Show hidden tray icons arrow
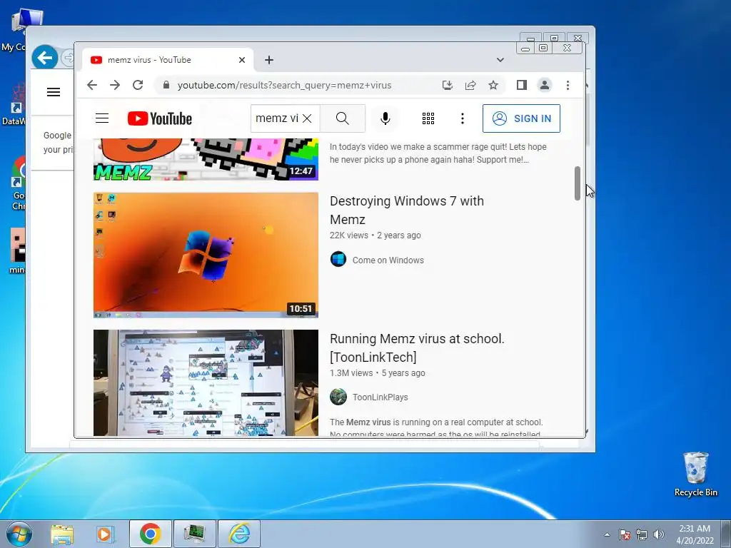The width and height of the screenshot is (731, 548). 607,534
